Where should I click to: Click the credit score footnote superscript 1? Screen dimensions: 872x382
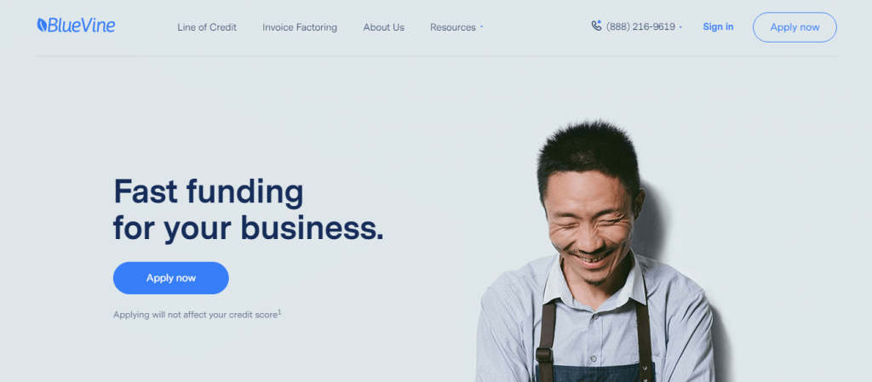[x=279, y=312]
